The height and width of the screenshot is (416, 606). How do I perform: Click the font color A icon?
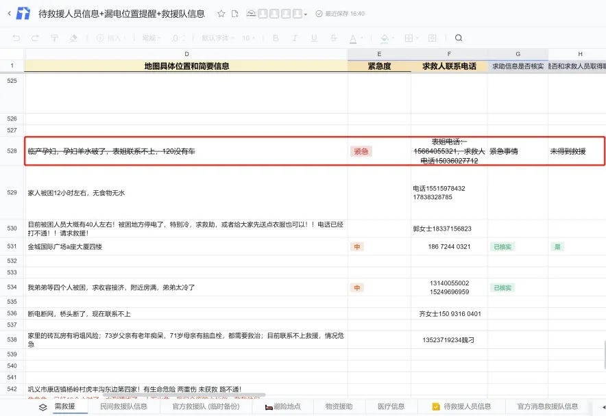point(353,38)
